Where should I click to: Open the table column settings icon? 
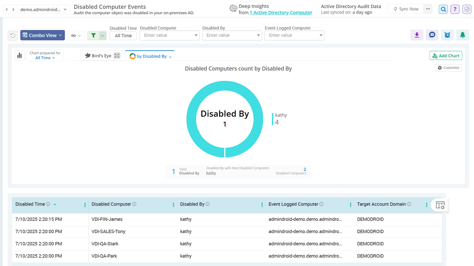(x=440, y=205)
